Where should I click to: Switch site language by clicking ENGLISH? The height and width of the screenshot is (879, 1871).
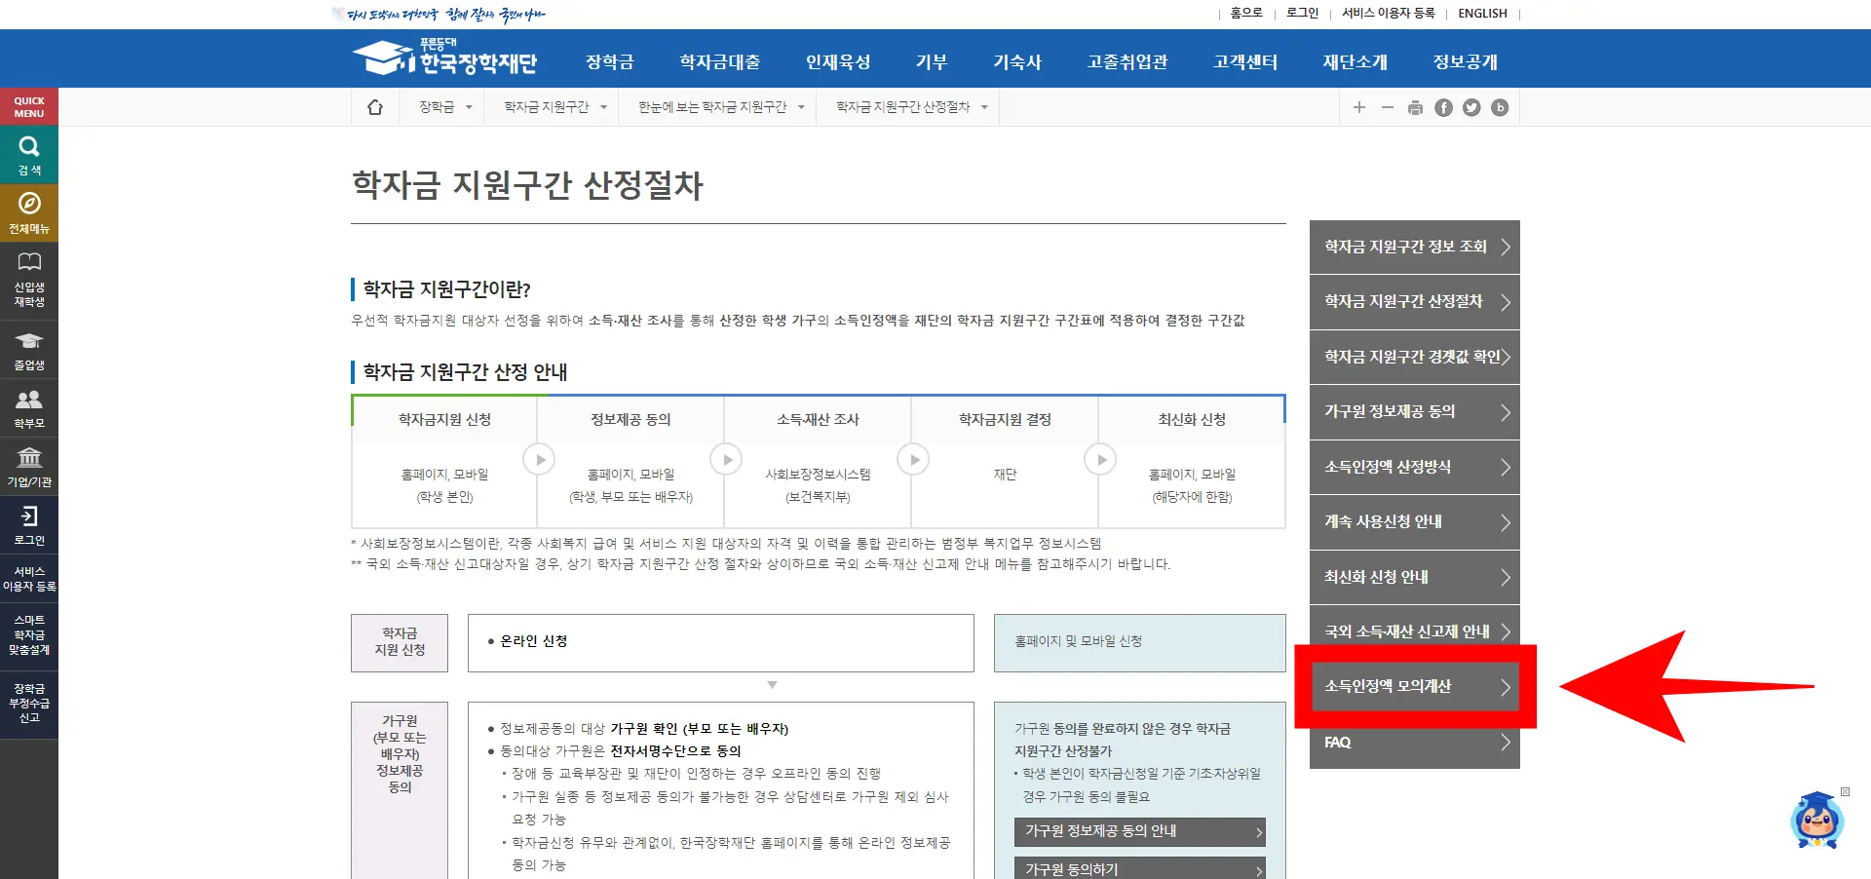click(1481, 13)
